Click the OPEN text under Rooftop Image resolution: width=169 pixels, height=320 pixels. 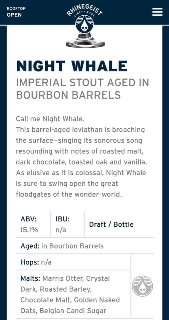[x=14, y=15]
